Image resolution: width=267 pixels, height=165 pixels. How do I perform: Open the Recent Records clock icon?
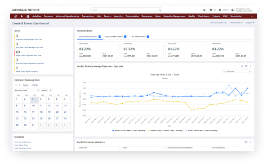click(15, 16)
